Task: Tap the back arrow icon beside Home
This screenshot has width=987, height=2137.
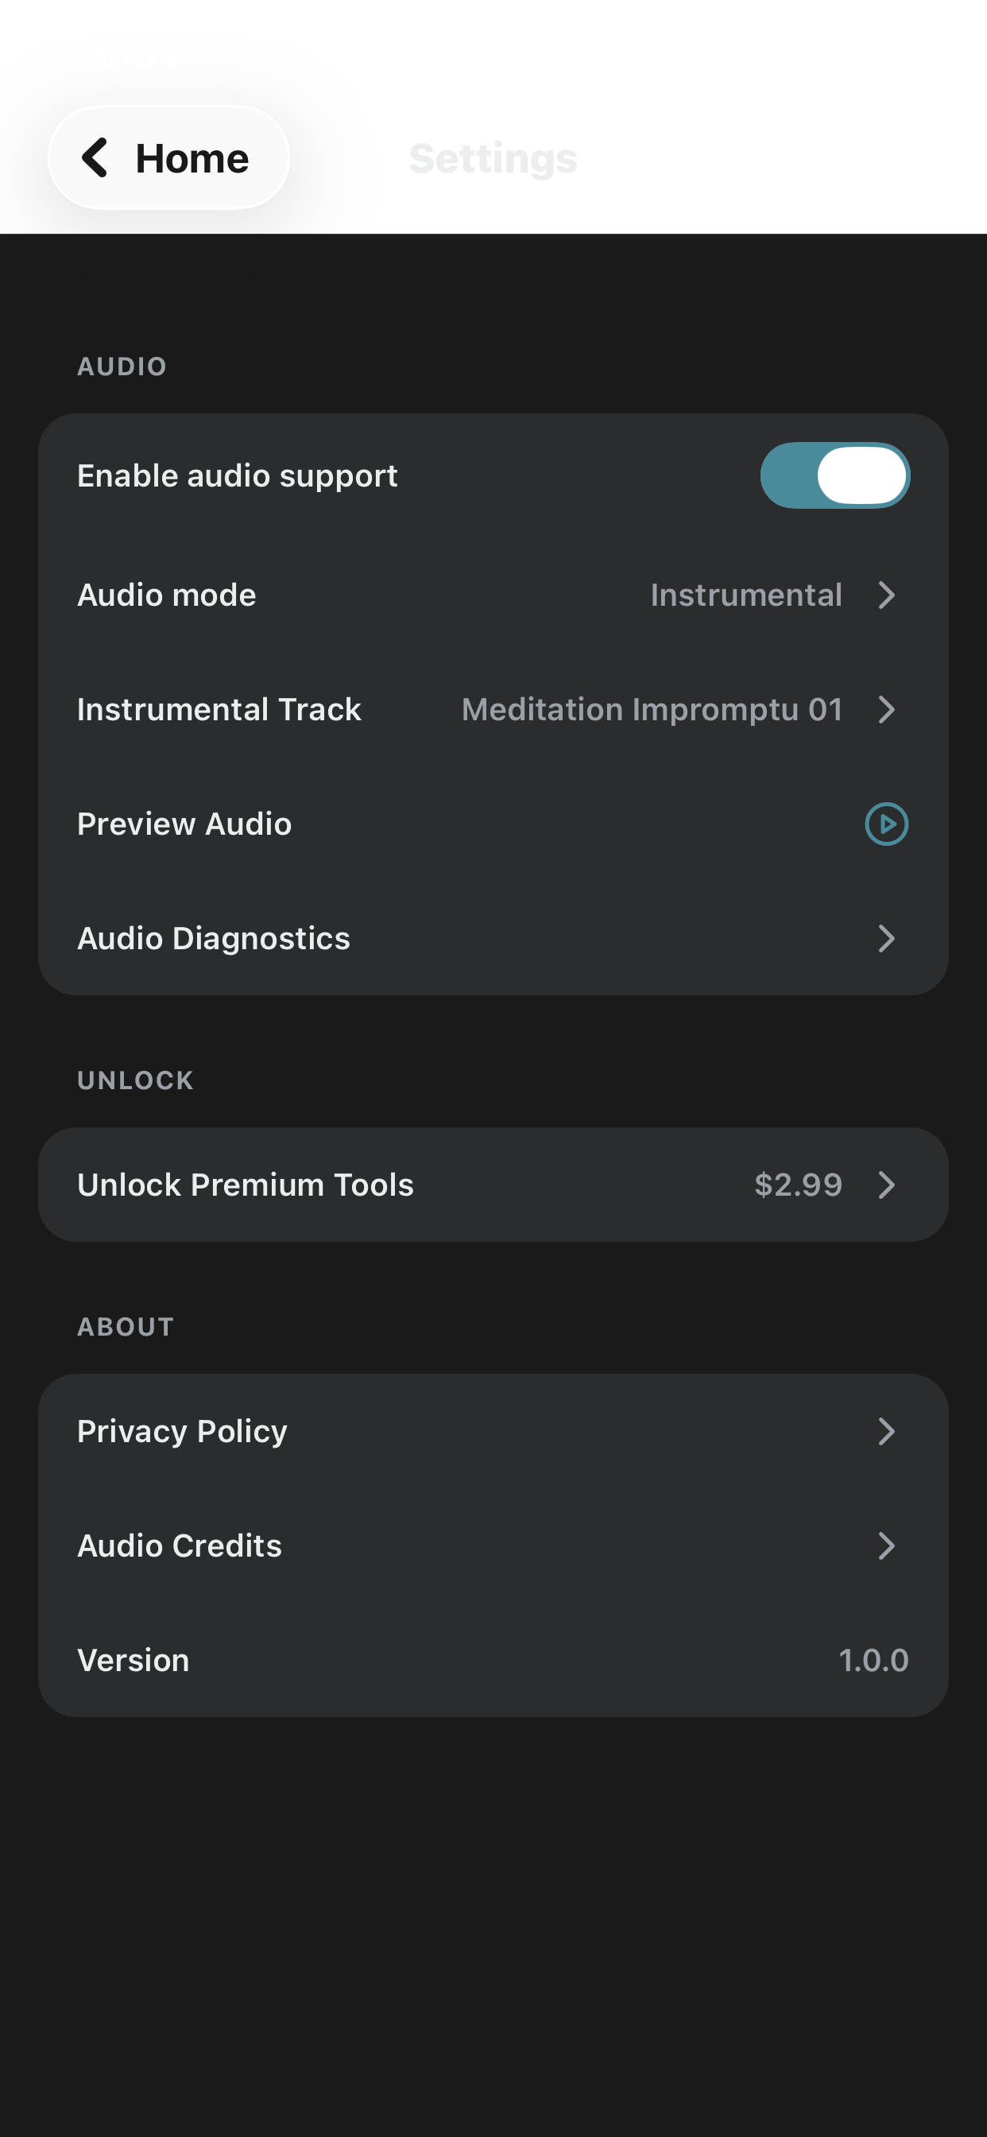Action: click(x=95, y=157)
